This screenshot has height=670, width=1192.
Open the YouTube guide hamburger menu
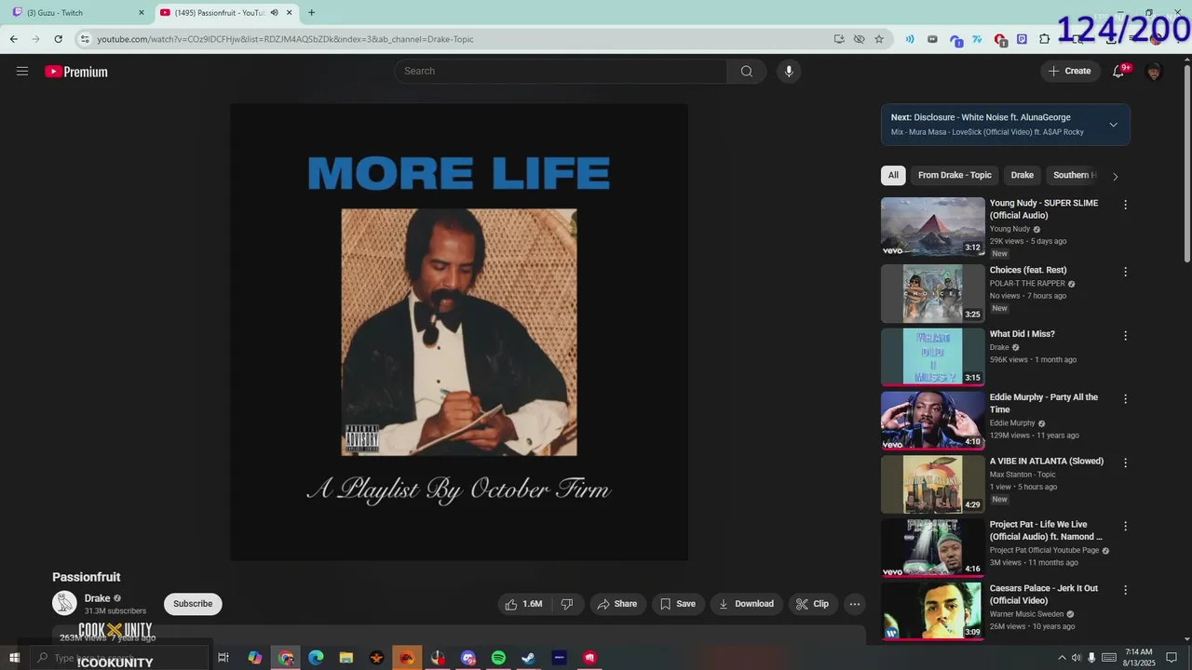[x=22, y=72]
